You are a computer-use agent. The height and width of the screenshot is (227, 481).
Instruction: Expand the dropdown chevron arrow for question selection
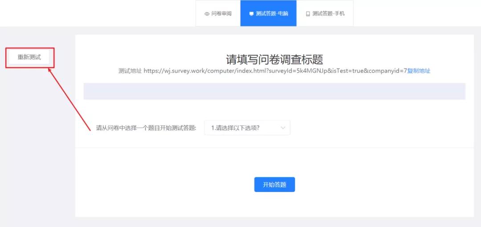pyautogui.click(x=283, y=128)
